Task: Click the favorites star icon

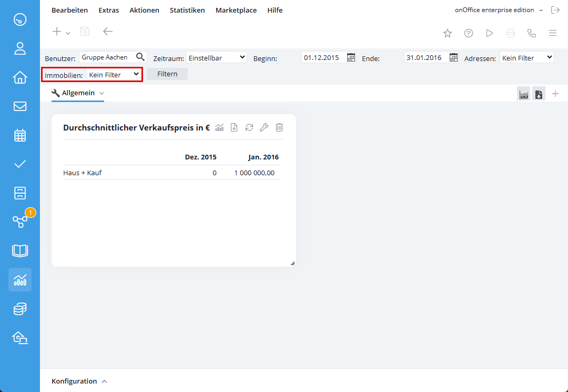Action: tap(448, 33)
